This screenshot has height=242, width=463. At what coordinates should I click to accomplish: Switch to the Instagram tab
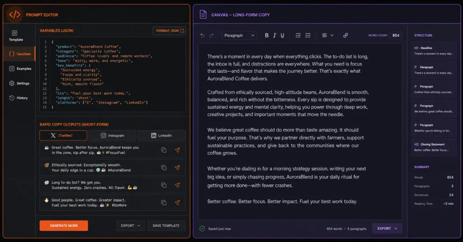[112, 135]
